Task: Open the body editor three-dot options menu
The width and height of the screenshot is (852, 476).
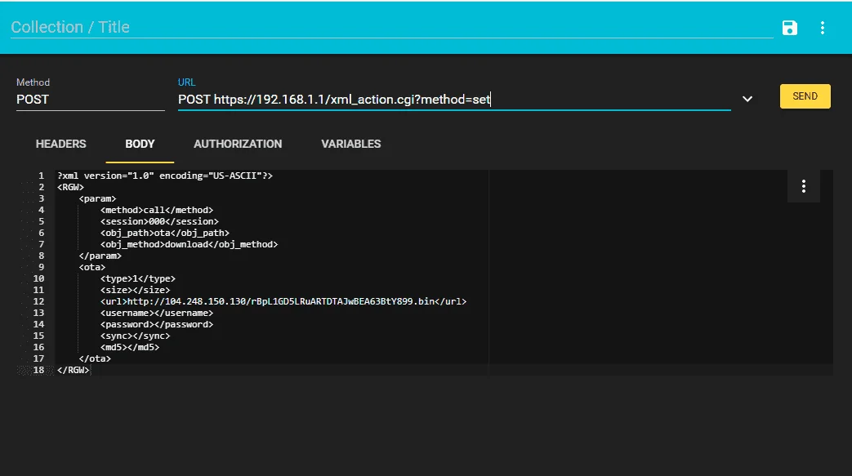Action: (803, 186)
